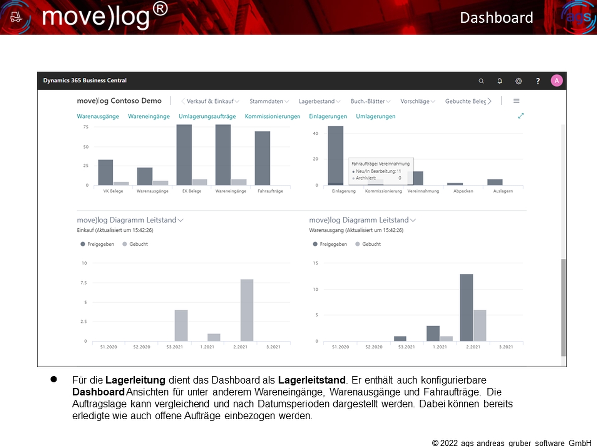
Task: Click the dark Wareneingänge bar
Action: (223, 155)
